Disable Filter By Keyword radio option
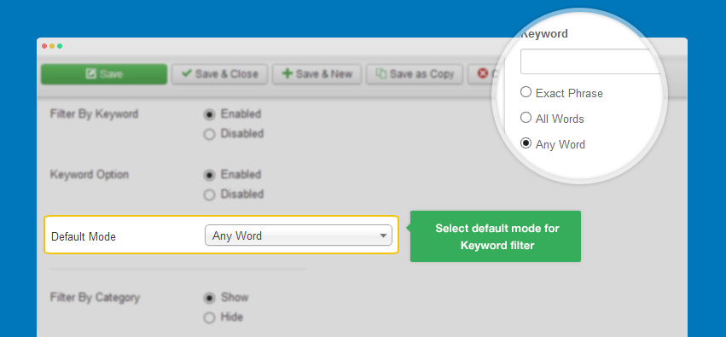Screen dimensions: 726x337 [209, 134]
